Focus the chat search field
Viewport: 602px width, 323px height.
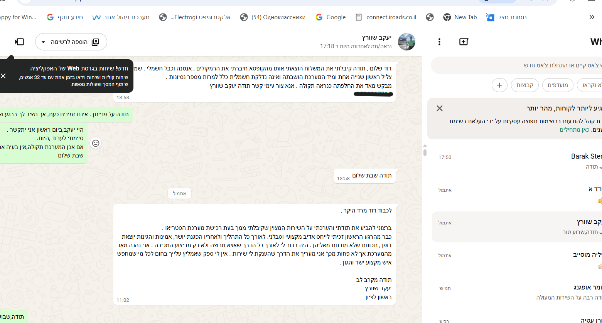[x=516, y=65]
